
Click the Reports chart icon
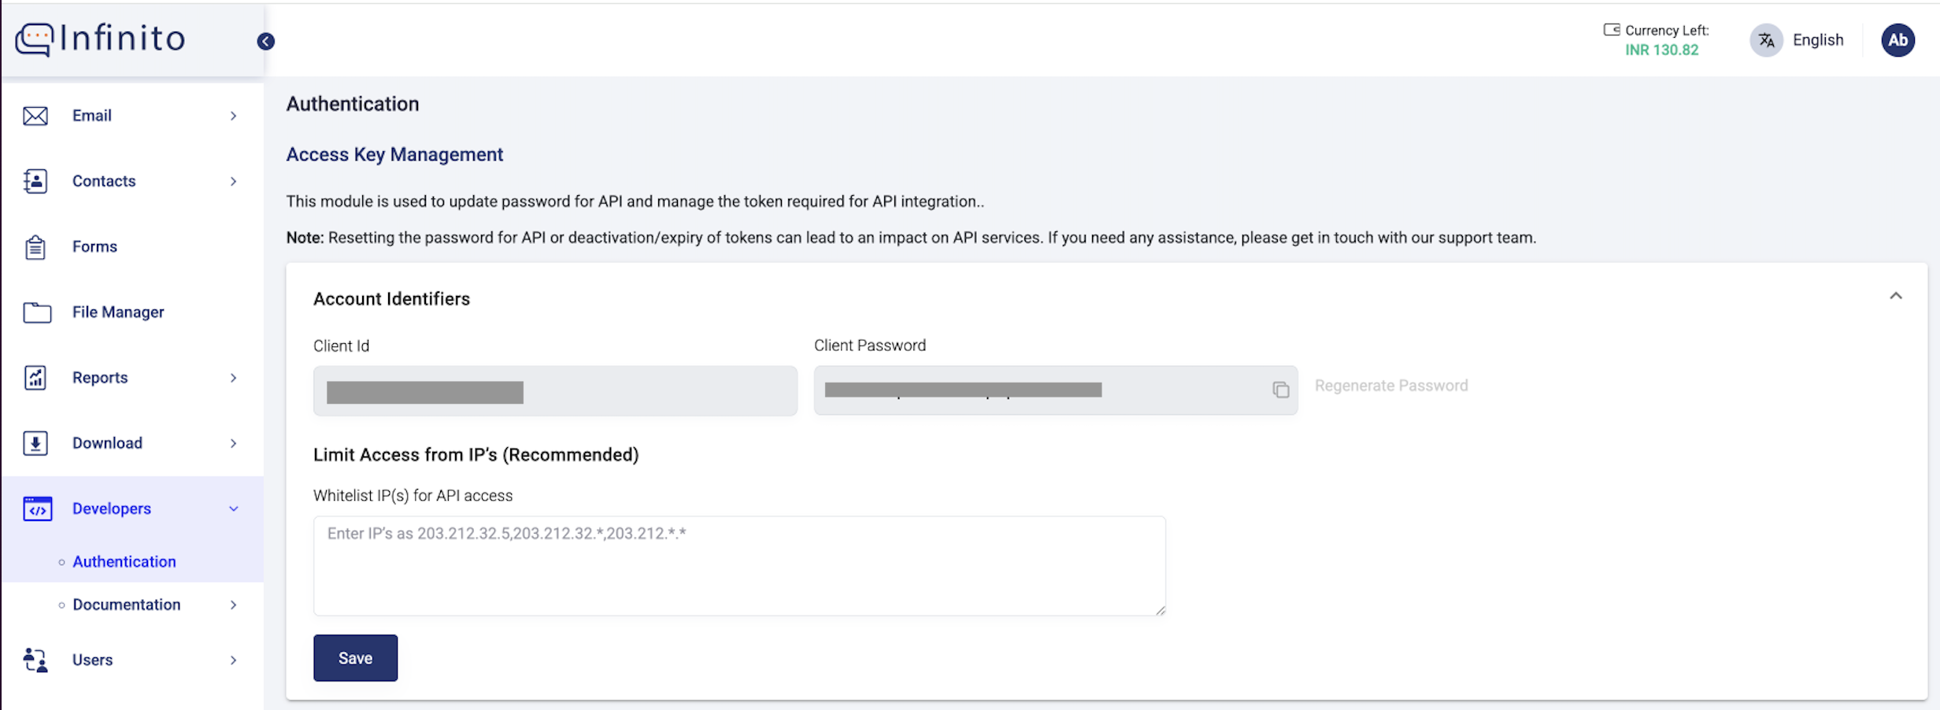click(x=35, y=378)
